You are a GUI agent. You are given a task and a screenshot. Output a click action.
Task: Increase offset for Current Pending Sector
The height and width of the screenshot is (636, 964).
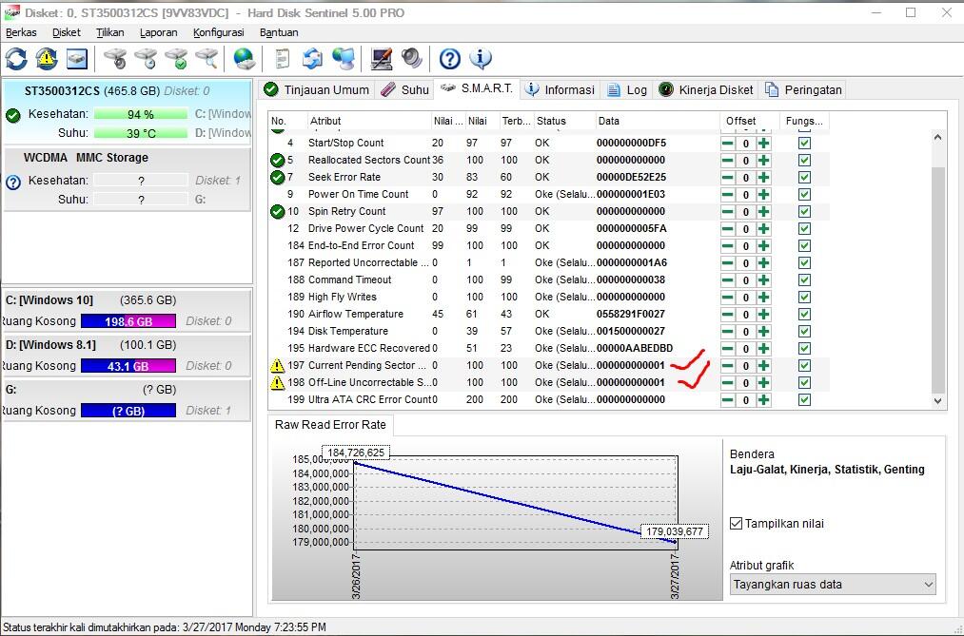coord(763,366)
